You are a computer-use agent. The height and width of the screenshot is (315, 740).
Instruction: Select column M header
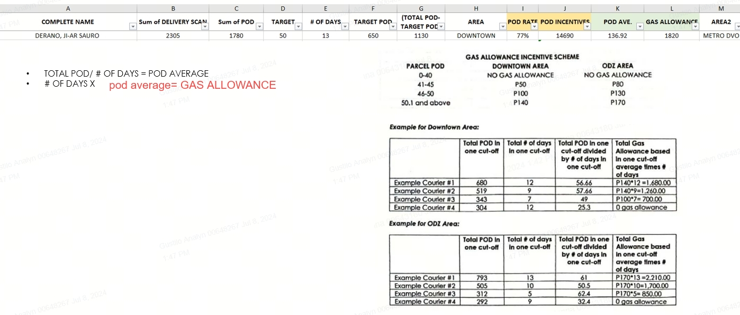click(x=720, y=8)
